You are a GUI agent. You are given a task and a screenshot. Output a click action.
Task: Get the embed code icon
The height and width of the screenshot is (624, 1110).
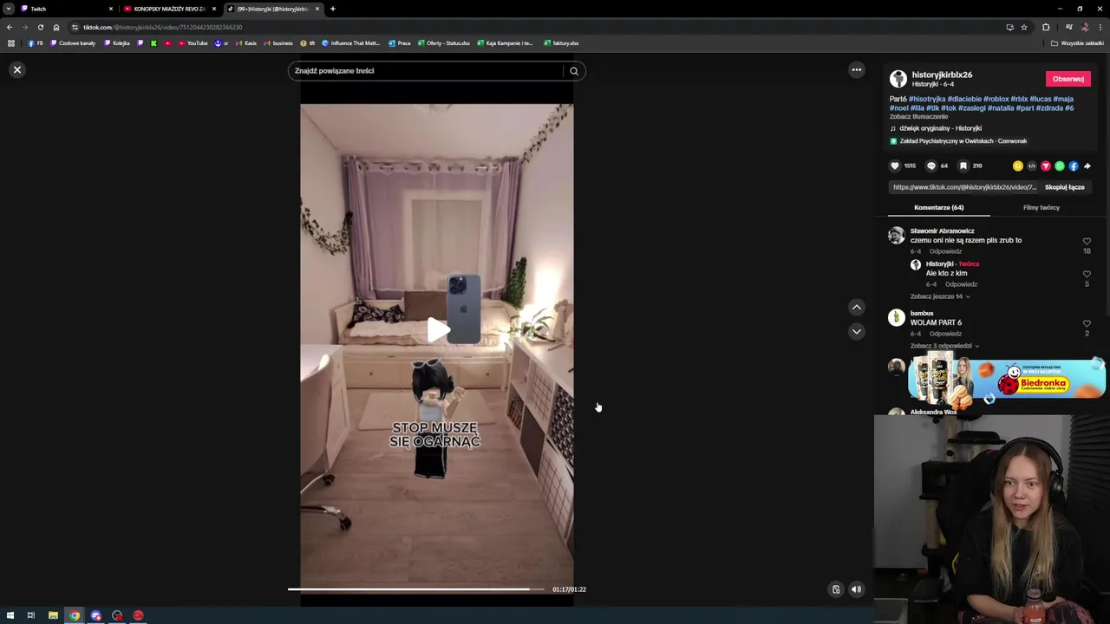(1032, 166)
